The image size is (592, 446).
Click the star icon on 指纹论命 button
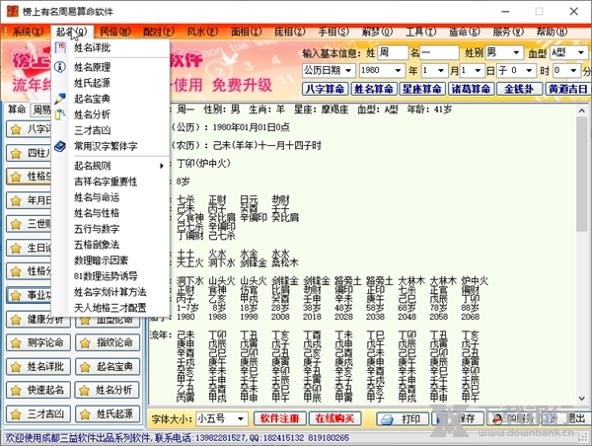[x=85, y=343]
